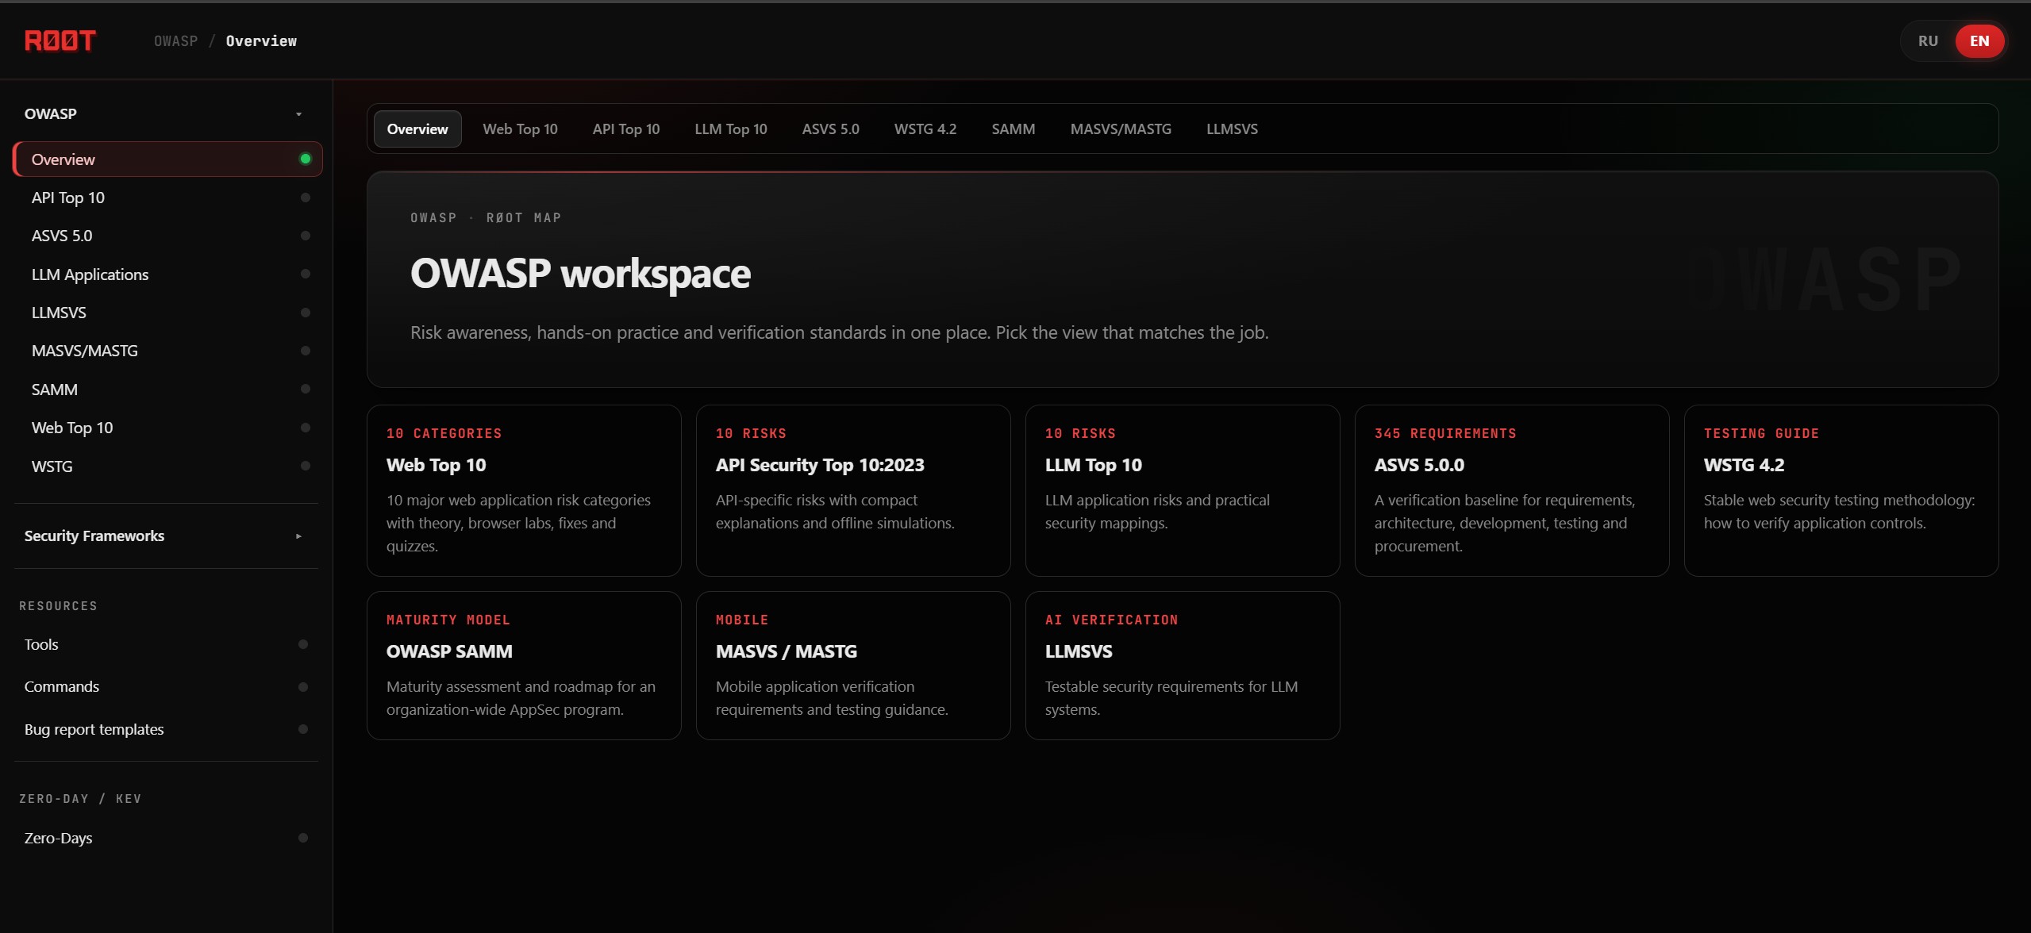2031x933 pixels.
Task: Switch language to RU
Action: coord(1928,41)
